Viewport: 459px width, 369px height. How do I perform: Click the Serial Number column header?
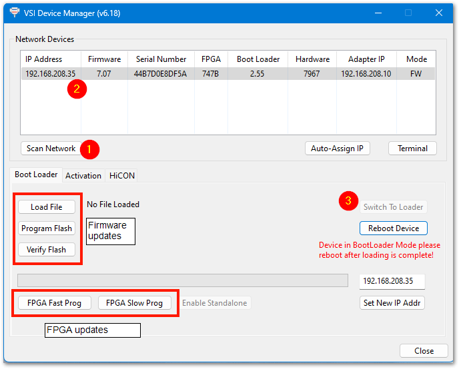point(161,59)
